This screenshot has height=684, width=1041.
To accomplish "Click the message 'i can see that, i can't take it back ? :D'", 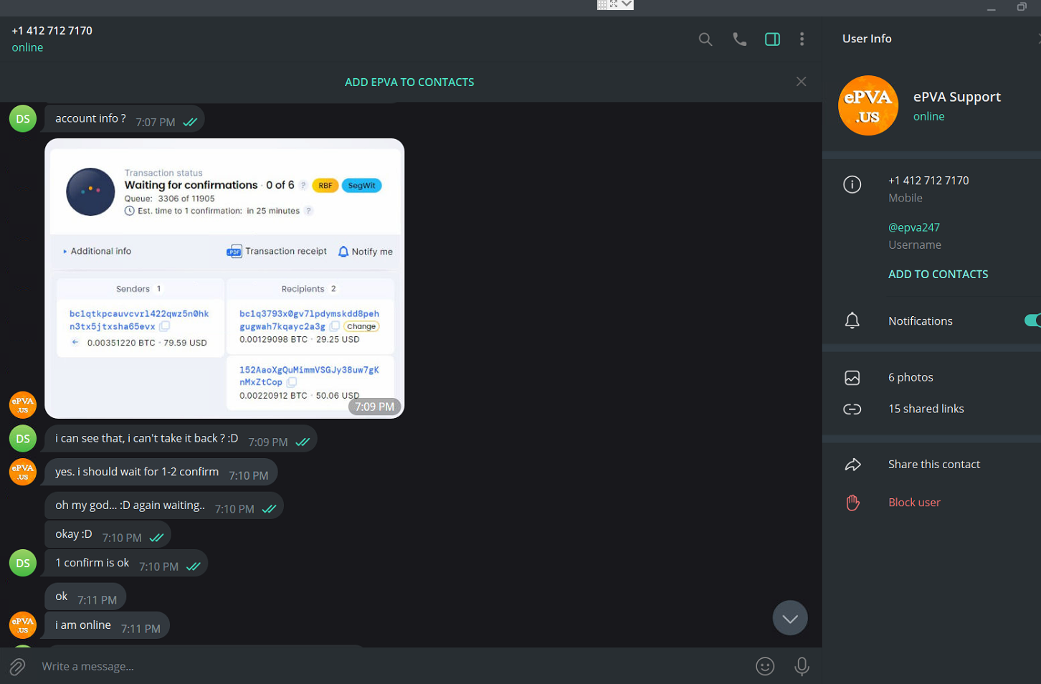I will coord(181,439).
